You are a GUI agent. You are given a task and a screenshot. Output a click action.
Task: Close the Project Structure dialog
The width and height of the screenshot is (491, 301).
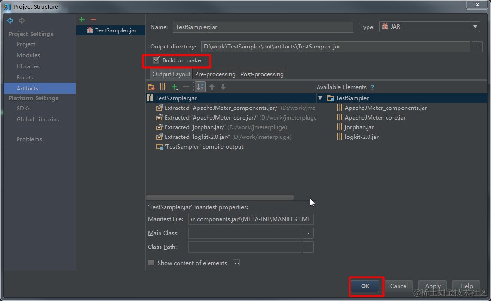tap(477, 5)
